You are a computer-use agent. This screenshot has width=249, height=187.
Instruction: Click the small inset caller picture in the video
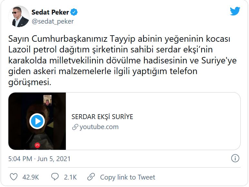[47, 99]
